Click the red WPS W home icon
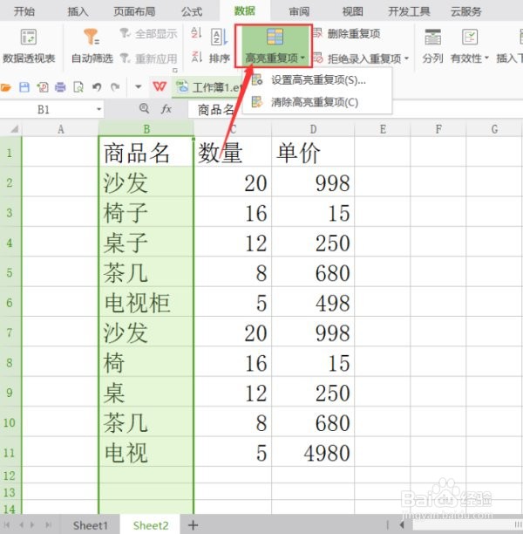This screenshot has height=534, width=523. coord(160,87)
